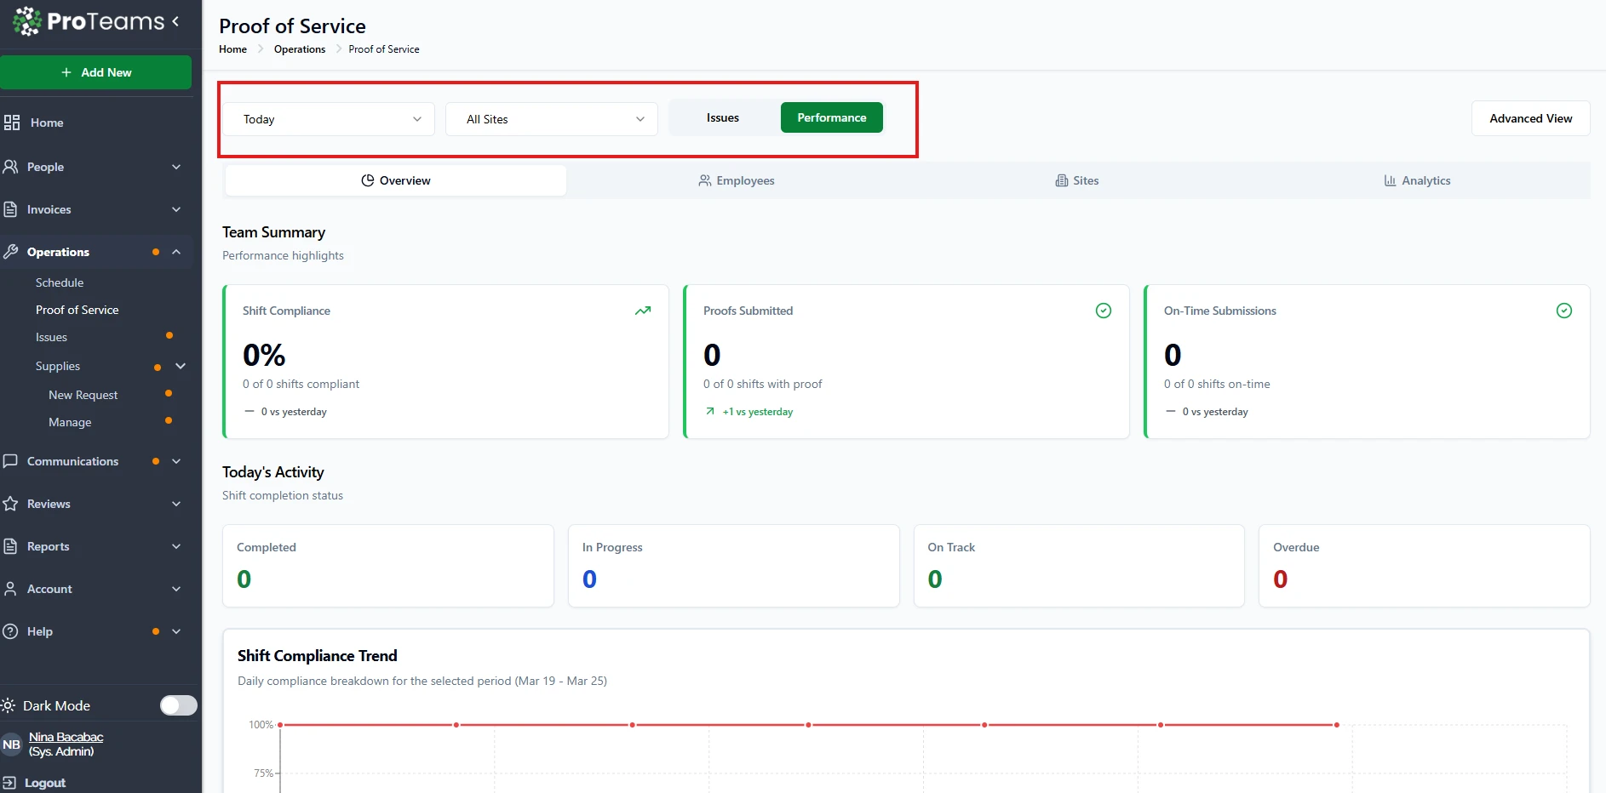Open Schedule under Operations
The width and height of the screenshot is (1606, 793).
coord(60,282)
